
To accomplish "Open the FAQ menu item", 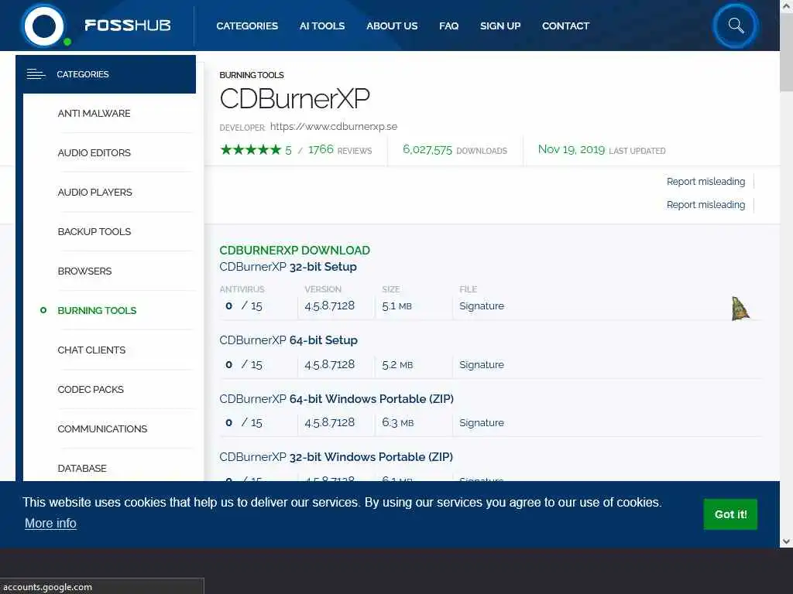I will pos(448,26).
